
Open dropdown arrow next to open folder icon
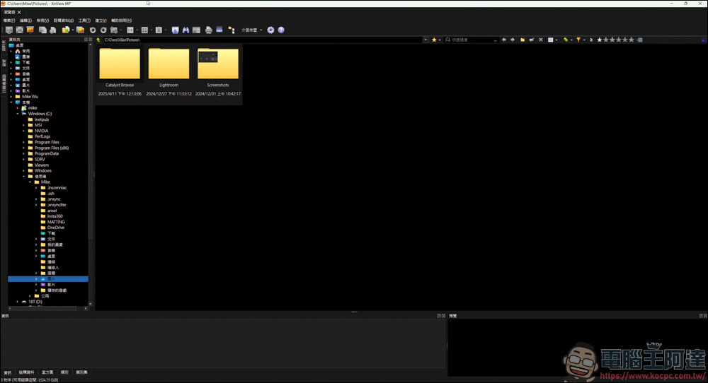point(73,30)
